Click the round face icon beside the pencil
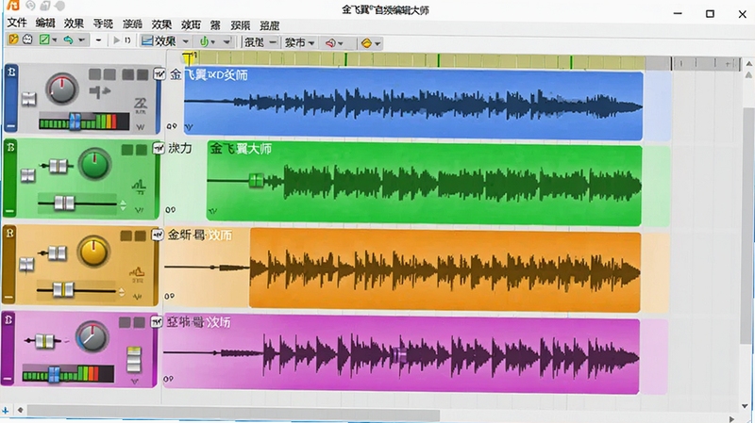The image size is (755, 423). tap(27, 40)
